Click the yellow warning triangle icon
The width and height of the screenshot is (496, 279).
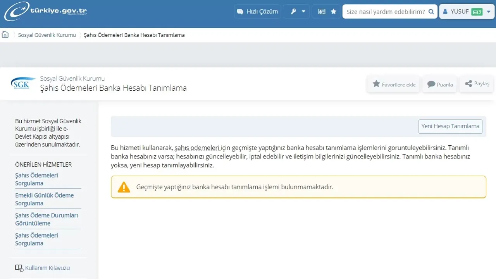click(x=124, y=187)
